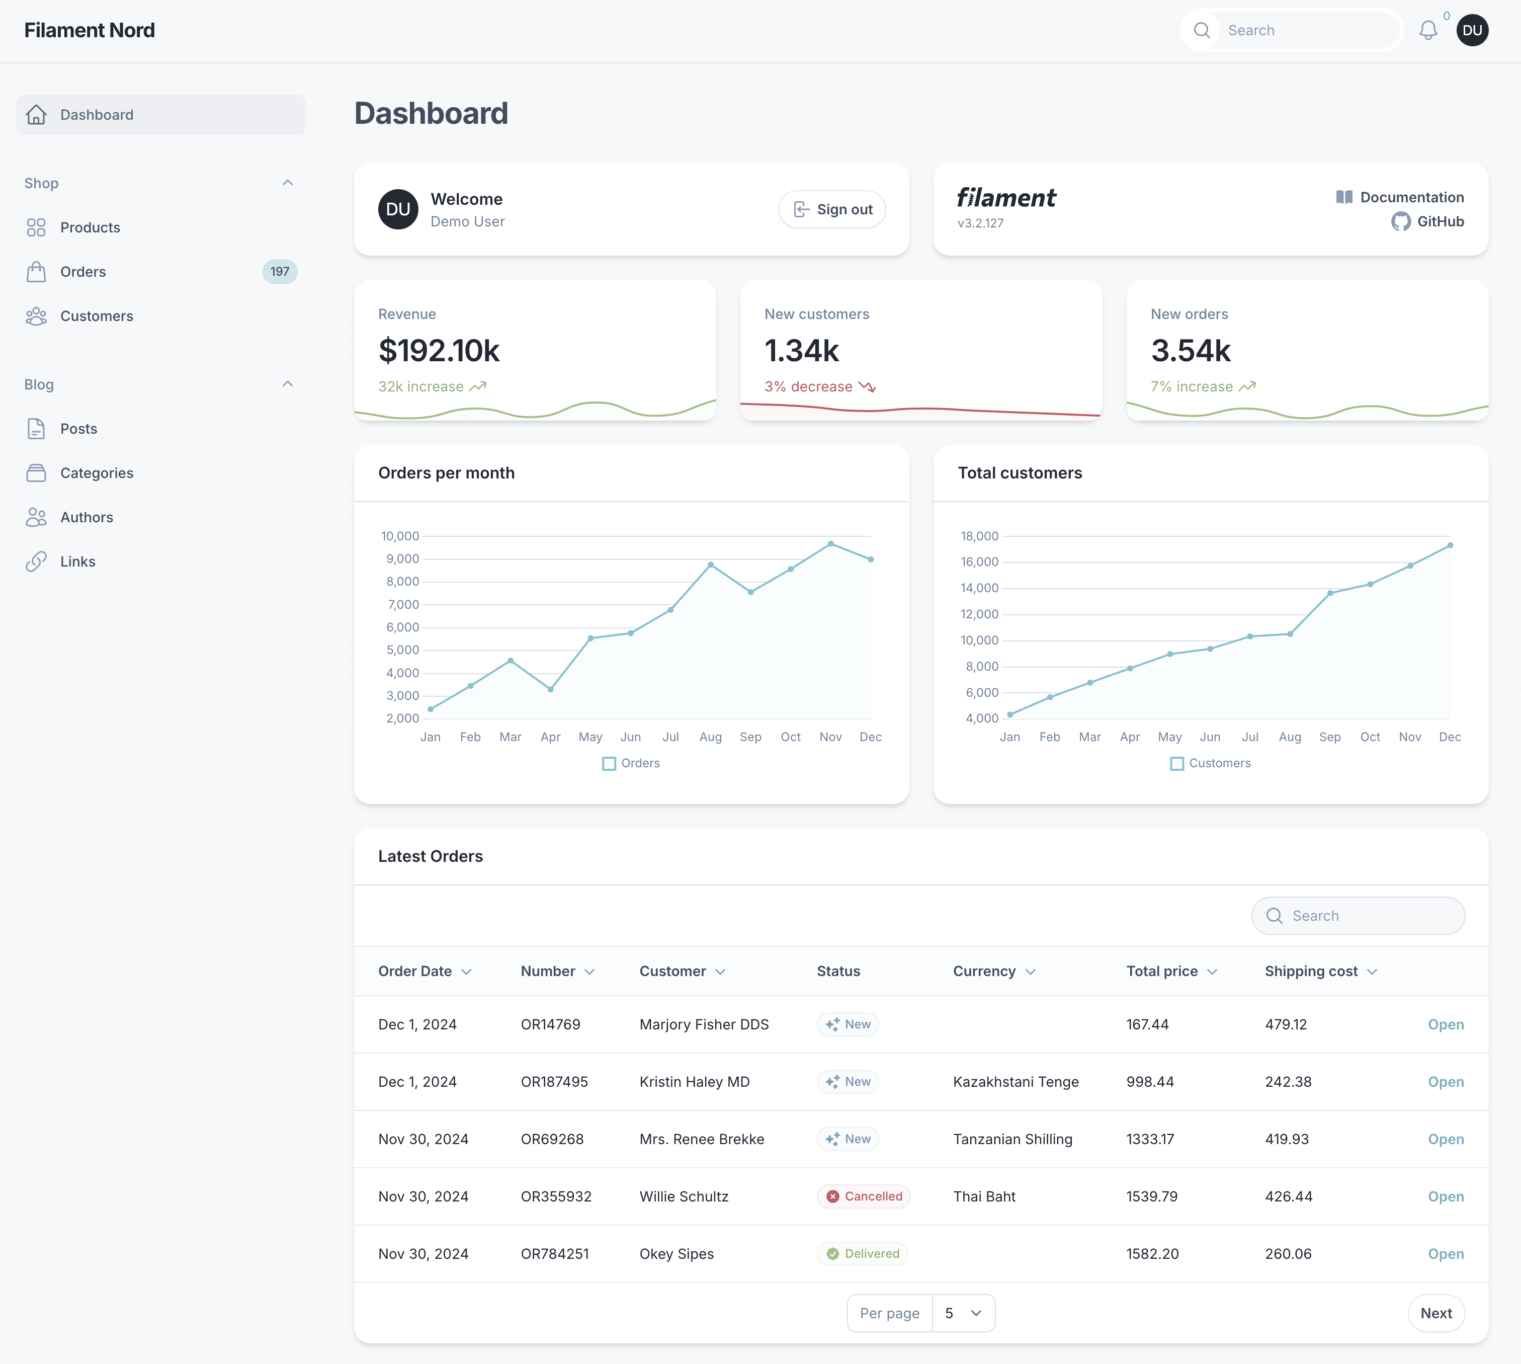The image size is (1521, 1364).
Task: Click the Dashboard navigation icon
Action: [37, 115]
